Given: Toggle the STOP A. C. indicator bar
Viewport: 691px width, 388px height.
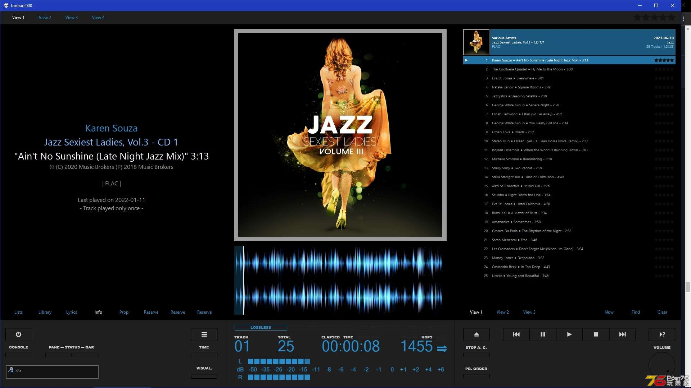Looking at the screenshot, I should pyautogui.click(x=476, y=355).
